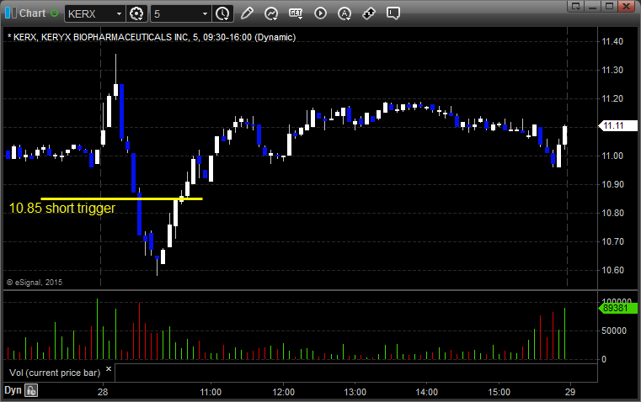Click the 10.60 price axis label
Screen dimensions: 641x402
pyautogui.click(x=613, y=270)
